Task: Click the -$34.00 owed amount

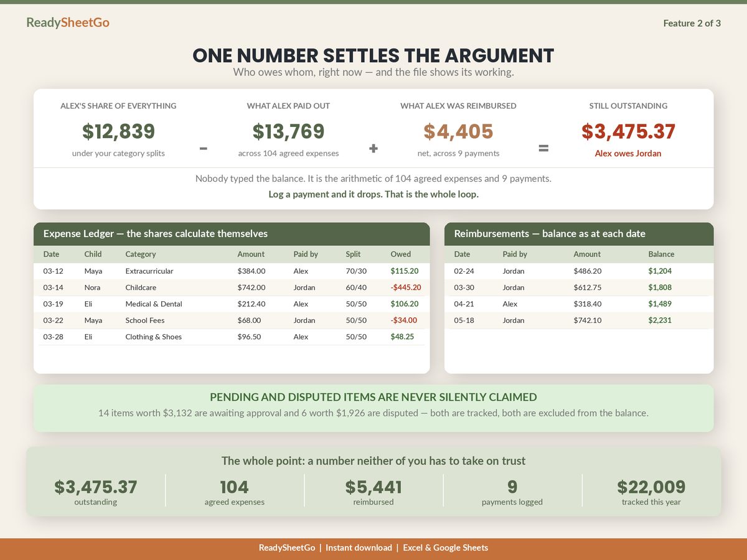Action: pos(404,320)
